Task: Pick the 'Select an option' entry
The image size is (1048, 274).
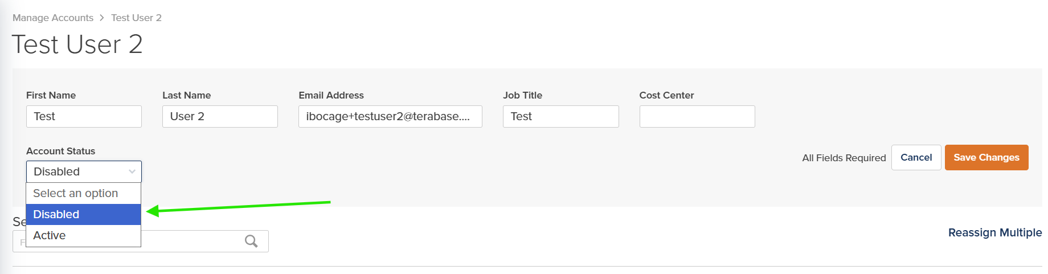Action: [84, 193]
